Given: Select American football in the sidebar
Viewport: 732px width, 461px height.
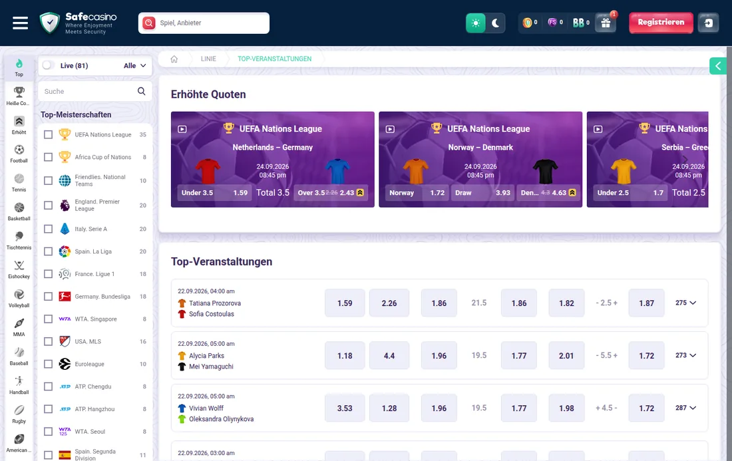Looking at the screenshot, I should click(x=19, y=443).
